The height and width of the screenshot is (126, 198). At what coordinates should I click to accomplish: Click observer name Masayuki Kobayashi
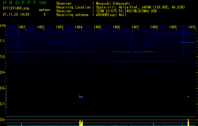pyautogui.click(x=113, y=3)
